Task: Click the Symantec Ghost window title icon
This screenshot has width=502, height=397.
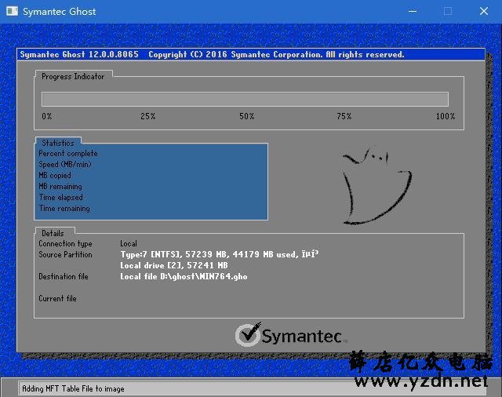Action: pos(13,12)
